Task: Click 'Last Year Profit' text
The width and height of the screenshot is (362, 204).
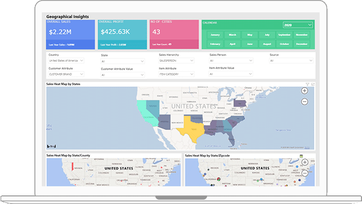Action: [113, 45]
